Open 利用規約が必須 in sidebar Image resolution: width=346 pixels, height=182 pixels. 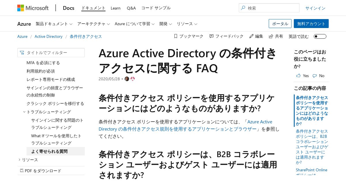41,71
